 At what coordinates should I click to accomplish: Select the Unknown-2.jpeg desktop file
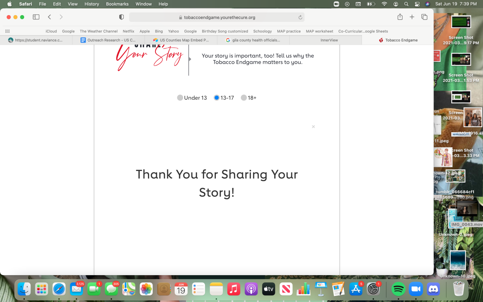pyautogui.click(x=455, y=234)
